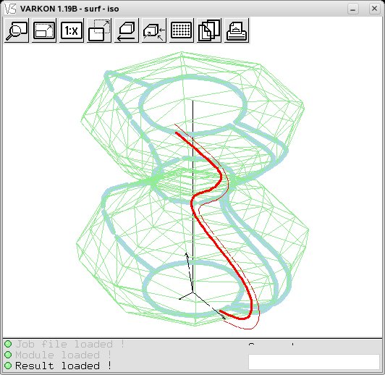Open the VARKON window logo menu
Image resolution: width=385 pixels, height=375 pixels.
[x=10, y=9]
